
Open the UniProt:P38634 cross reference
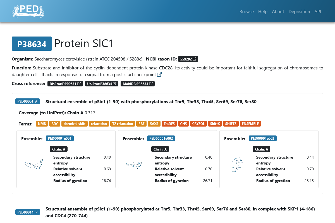(102, 84)
